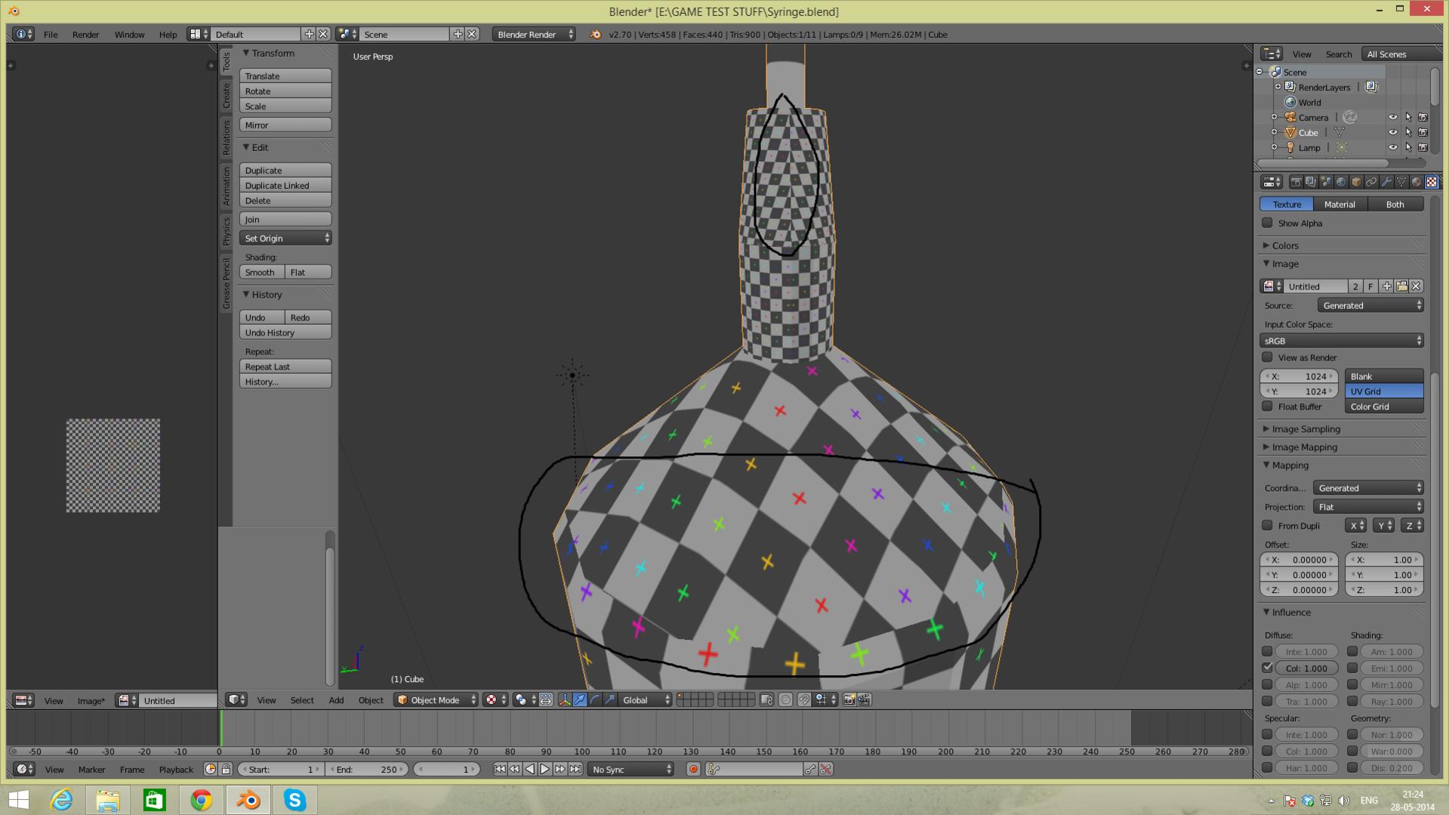Add new image with plus icon
Viewport: 1449px width, 815px height.
click(x=1387, y=286)
